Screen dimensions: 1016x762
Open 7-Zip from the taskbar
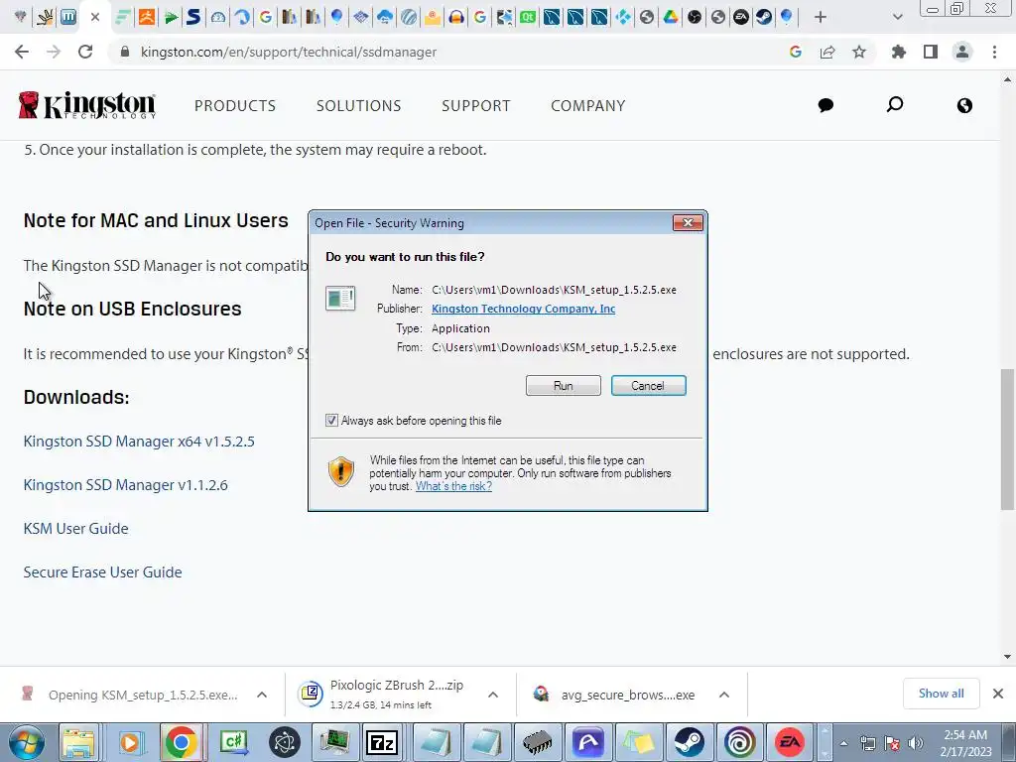coord(382,742)
